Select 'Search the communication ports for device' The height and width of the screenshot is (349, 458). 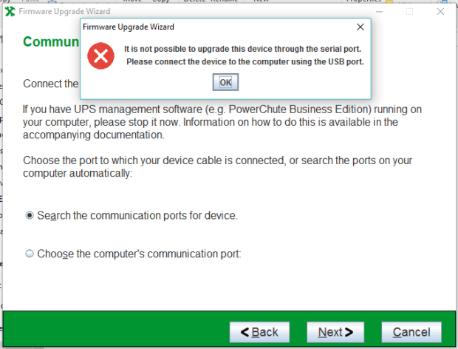point(30,216)
